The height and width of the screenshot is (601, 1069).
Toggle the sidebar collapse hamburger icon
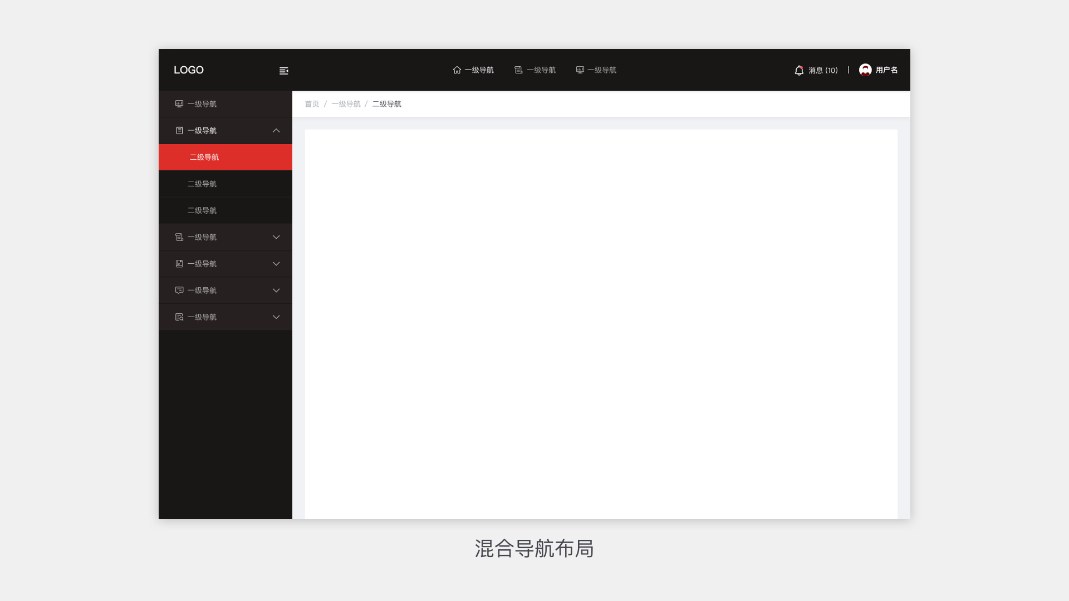tap(283, 71)
